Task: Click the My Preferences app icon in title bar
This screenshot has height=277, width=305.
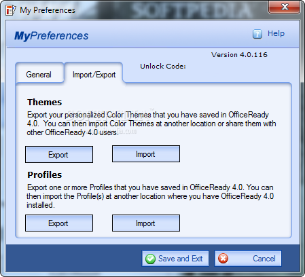Action: point(11,10)
